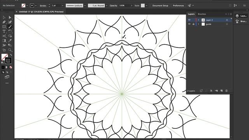249x140 pixels.
Task: Select the Pen tool
Action: click(4, 22)
